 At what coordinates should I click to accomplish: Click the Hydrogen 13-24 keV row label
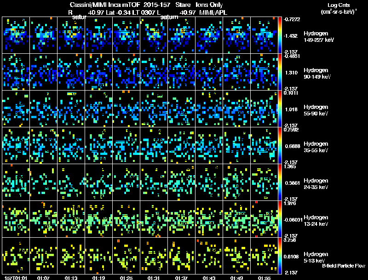pyautogui.click(x=316, y=221)
